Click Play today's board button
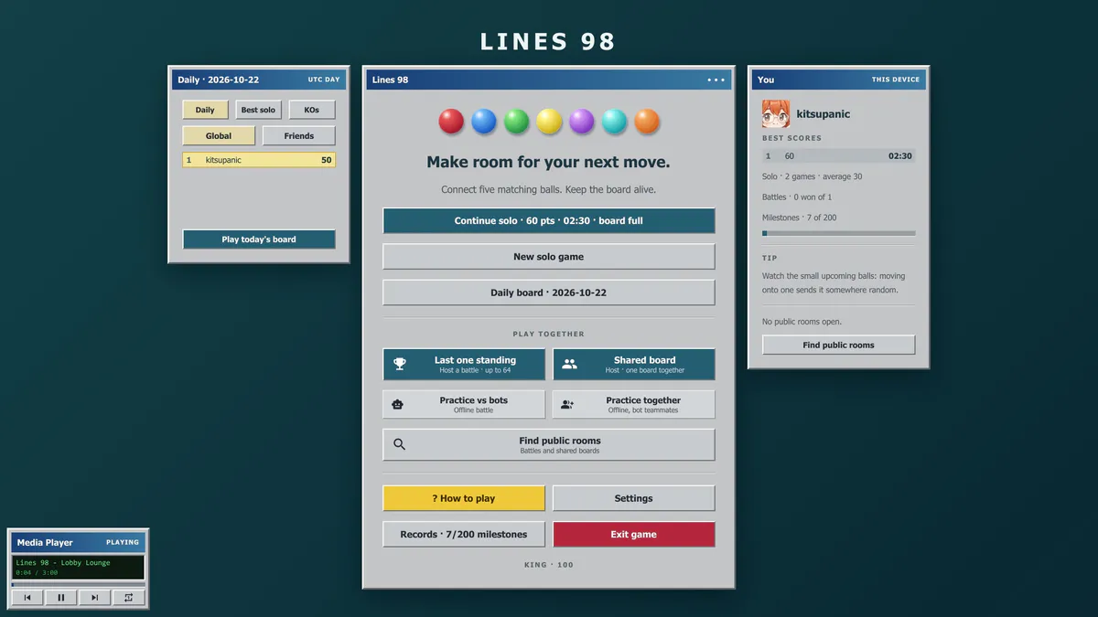 coord(259,239)
